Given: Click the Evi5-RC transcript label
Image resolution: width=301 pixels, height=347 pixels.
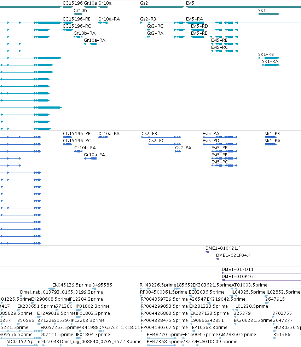Looking at the screenshot, I should pyautogui.click(x=219, y=47).
